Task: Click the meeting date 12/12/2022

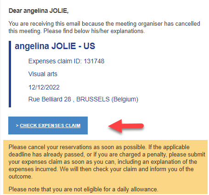Action: 44,87
